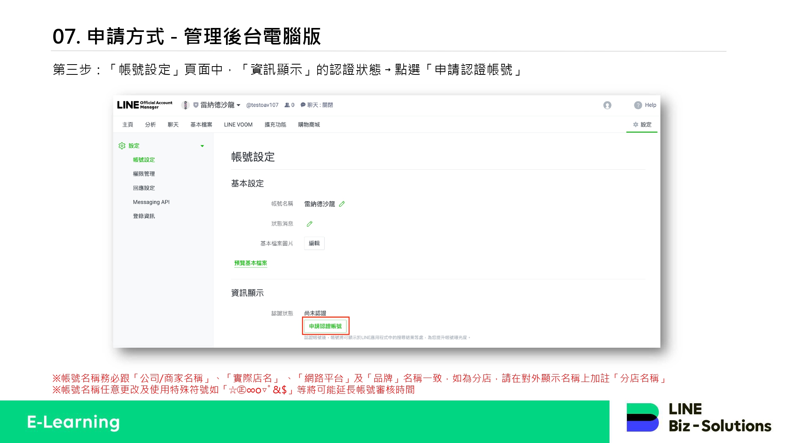Go to the 購物商城 tab
Screen dimensions: 789x443
[x=309, y=125]
